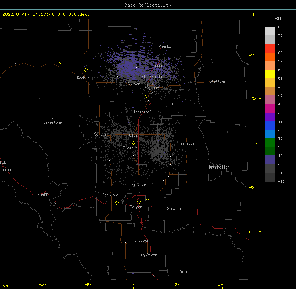Click the Sundre city label
Image resolution: width=296 pixels, height=289 pixels.
click(x=100, y=134)
